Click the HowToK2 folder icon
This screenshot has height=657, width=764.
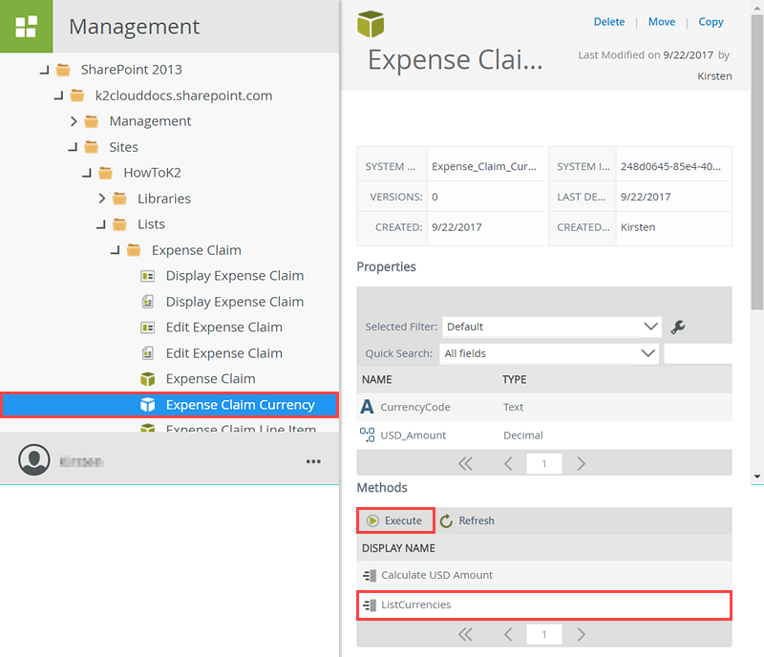(105, 173)
